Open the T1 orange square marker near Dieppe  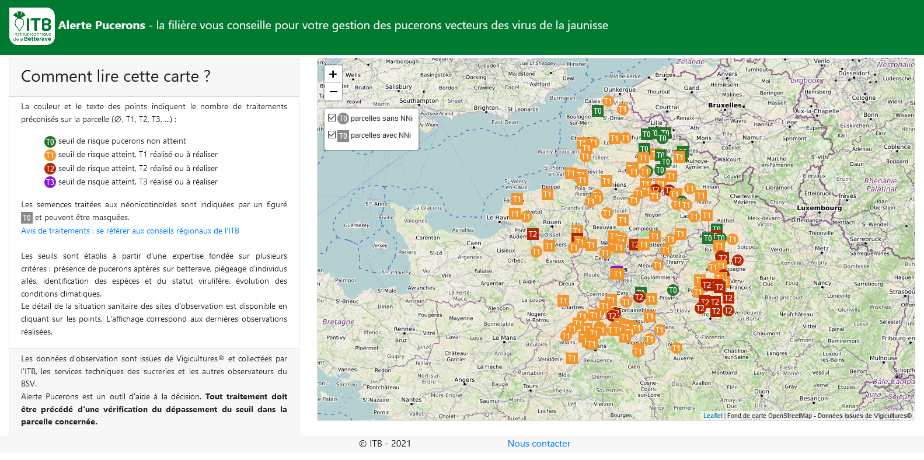coord(547,194)
